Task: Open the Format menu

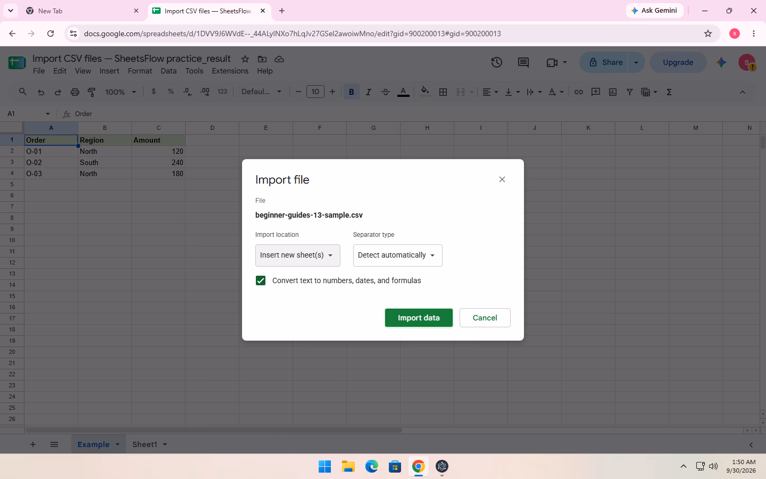Action: [x=140, y=71]
